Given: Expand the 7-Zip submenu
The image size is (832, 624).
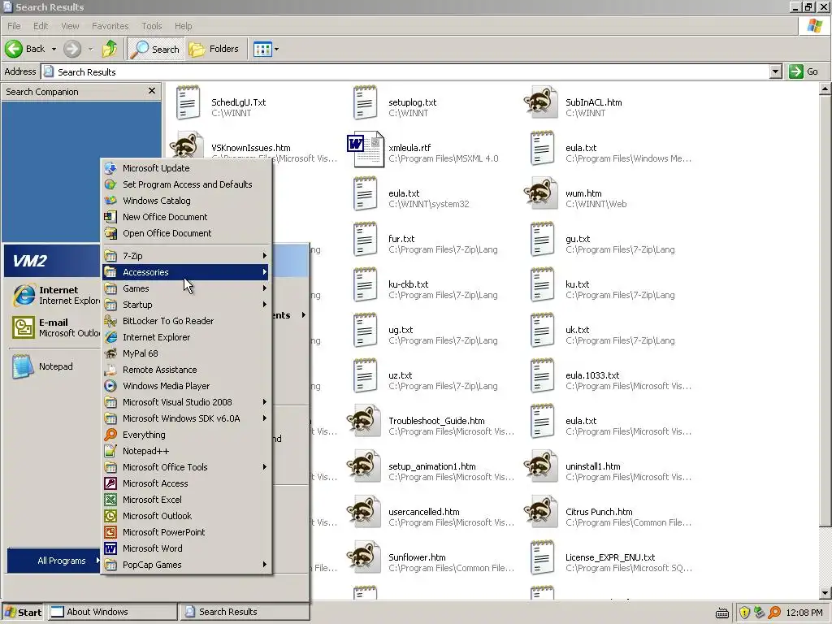Looking at the screenshot, I should coord(186,256).
